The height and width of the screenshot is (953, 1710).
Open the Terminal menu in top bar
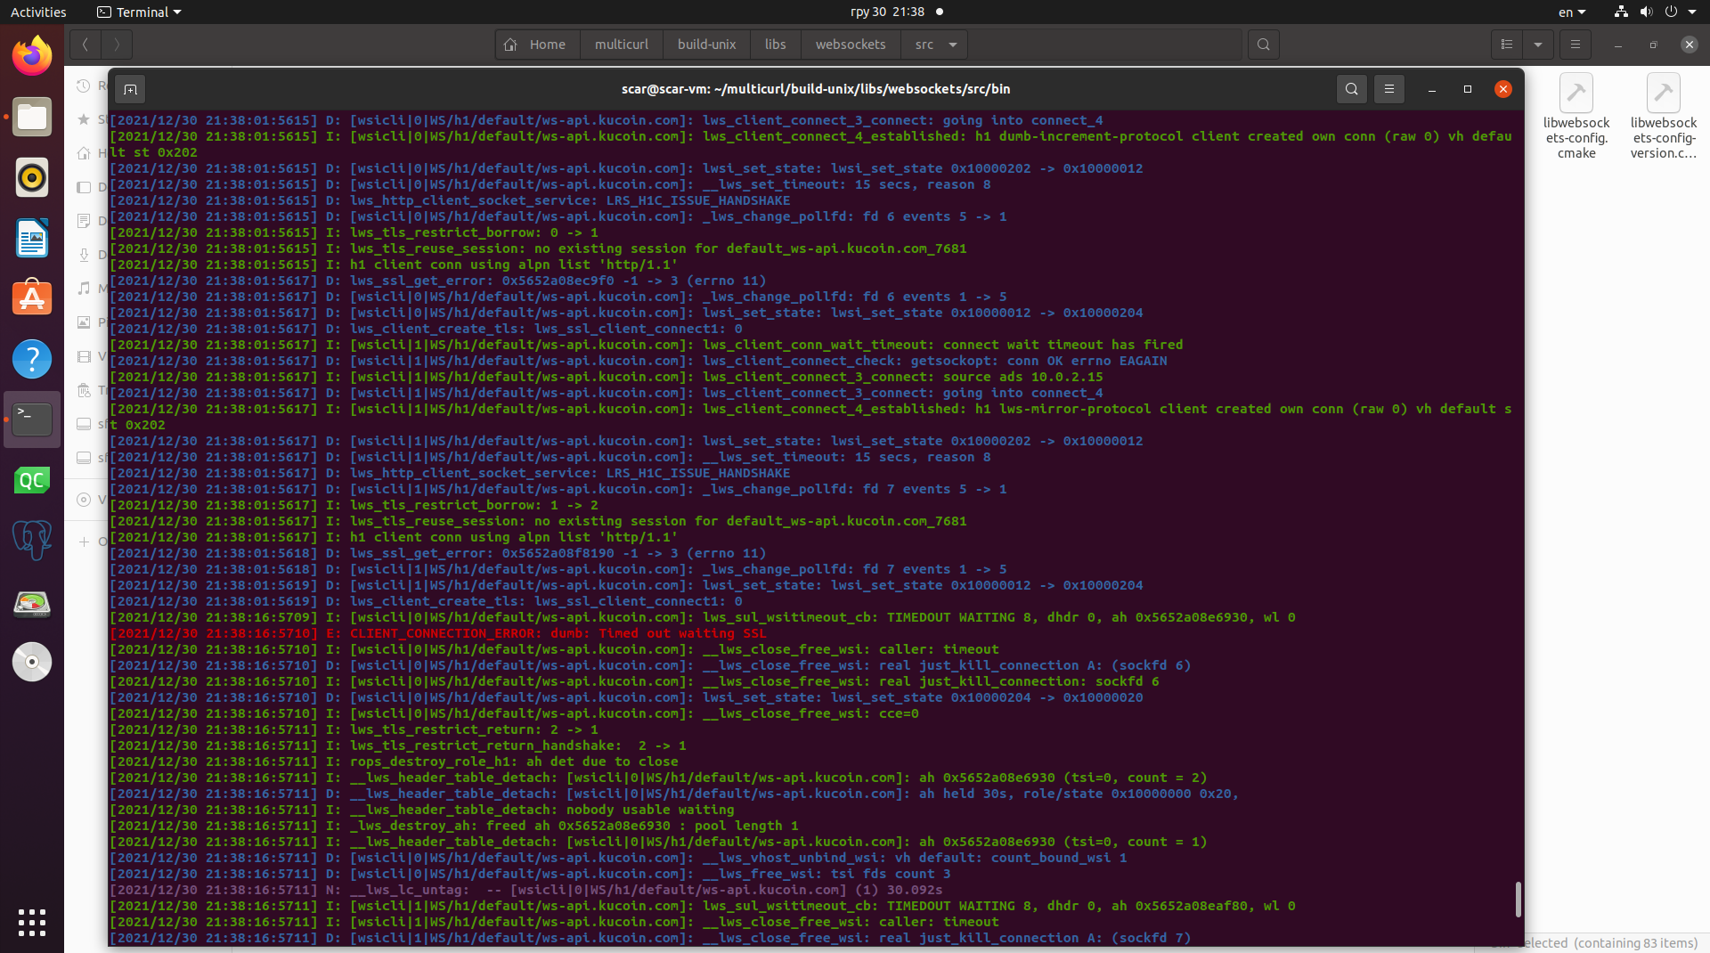[x=138, y=12]
